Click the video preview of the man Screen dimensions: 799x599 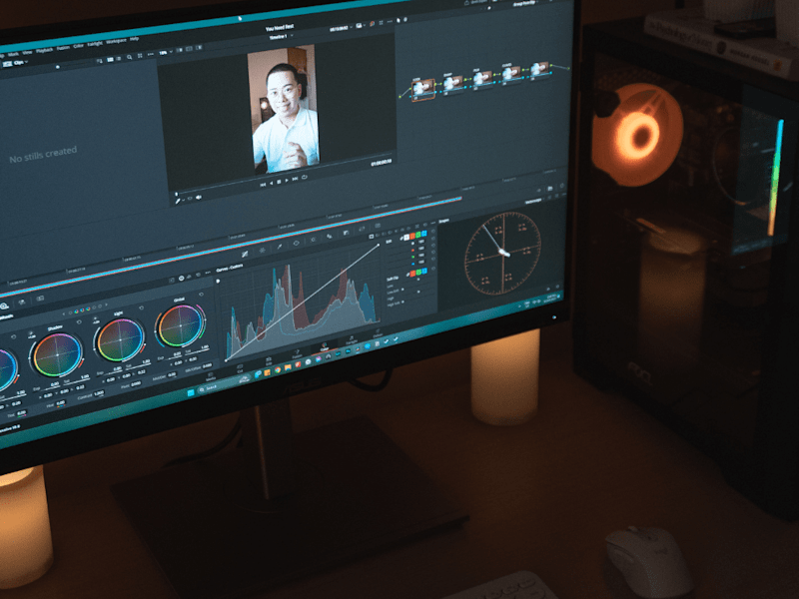[285, 109]
